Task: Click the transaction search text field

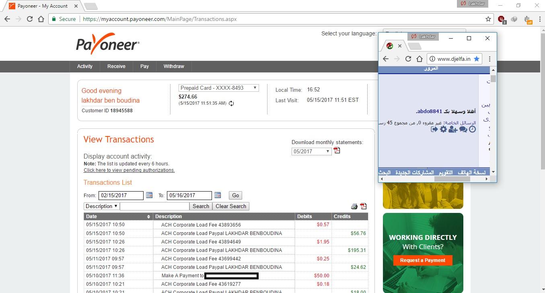Action: pyautogui.click(x=154, y=206)
